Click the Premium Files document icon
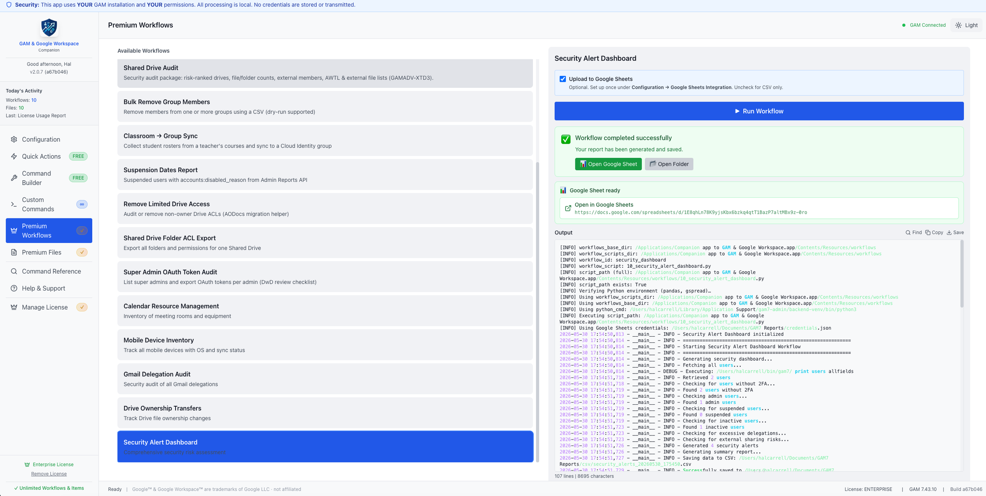Image resolution: width=986 pixels, height=496 pixels. [x=14, y=252]
